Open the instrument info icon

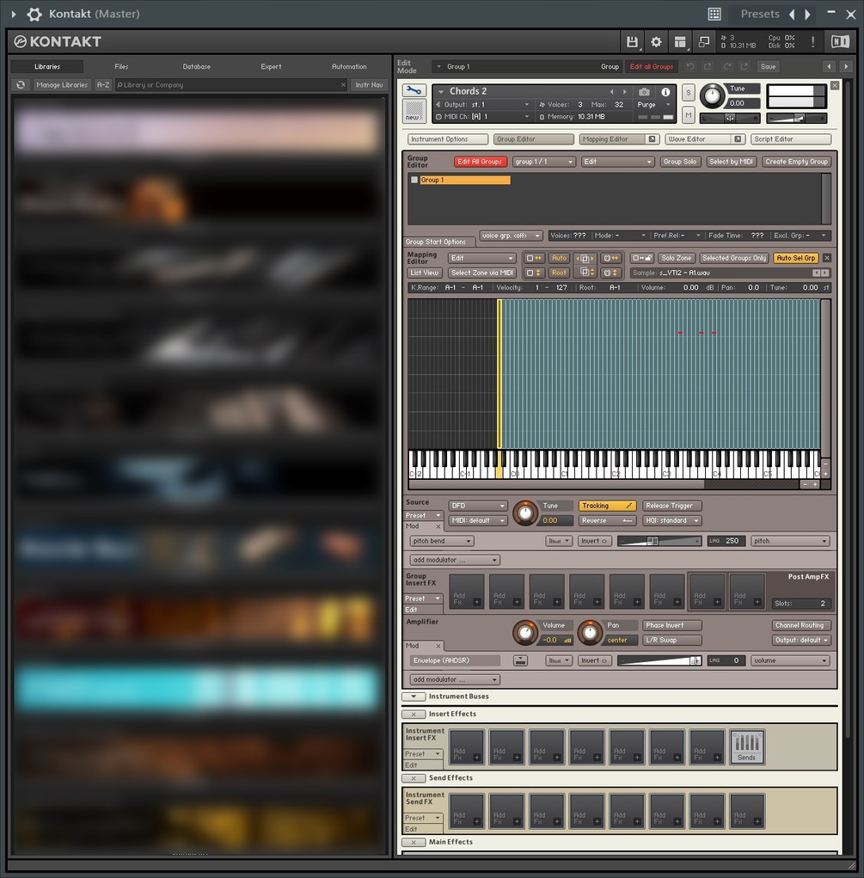(x=665, y=92)
